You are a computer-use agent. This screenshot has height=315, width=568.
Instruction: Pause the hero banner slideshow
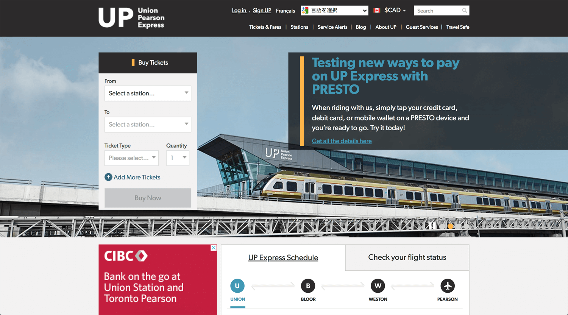(432, 226)
